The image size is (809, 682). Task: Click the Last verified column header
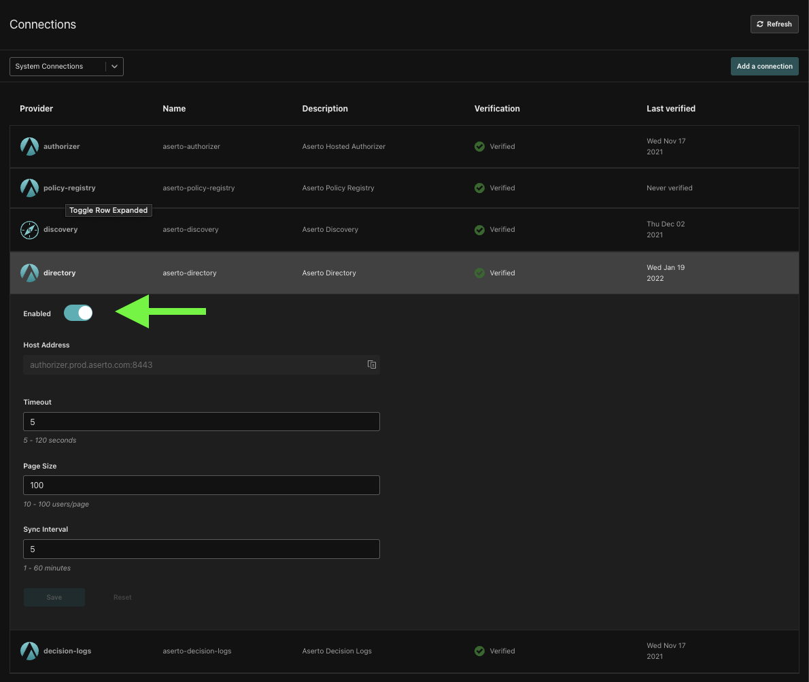coord(671,108)
